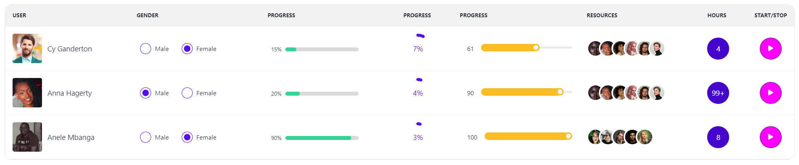Click the USER column header
Image resolution: width=799 pixels, height=165 pixels.
point(19,15)
